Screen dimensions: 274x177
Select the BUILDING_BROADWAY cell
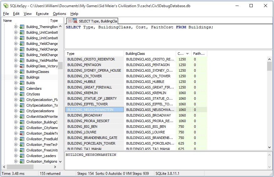click(x=95, y=115)
